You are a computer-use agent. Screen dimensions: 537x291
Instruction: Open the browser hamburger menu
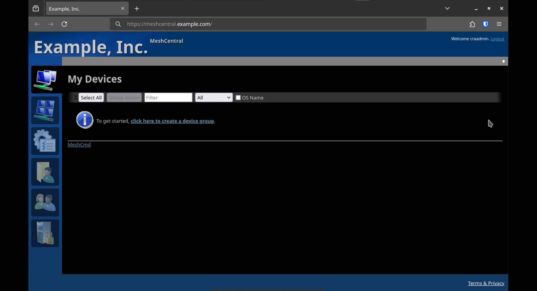pyautogui.click(x=499, y=24)
